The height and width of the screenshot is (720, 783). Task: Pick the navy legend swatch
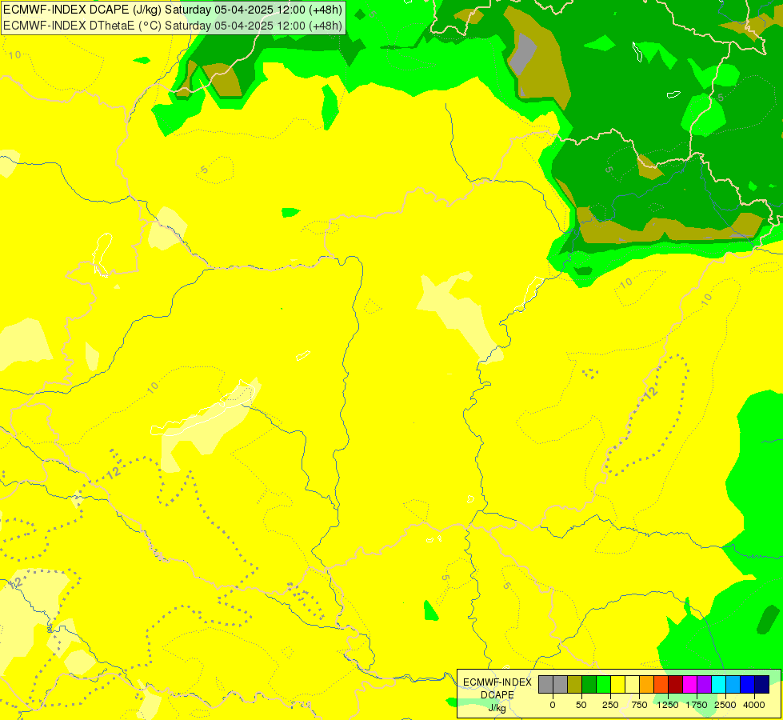(762, 684)
